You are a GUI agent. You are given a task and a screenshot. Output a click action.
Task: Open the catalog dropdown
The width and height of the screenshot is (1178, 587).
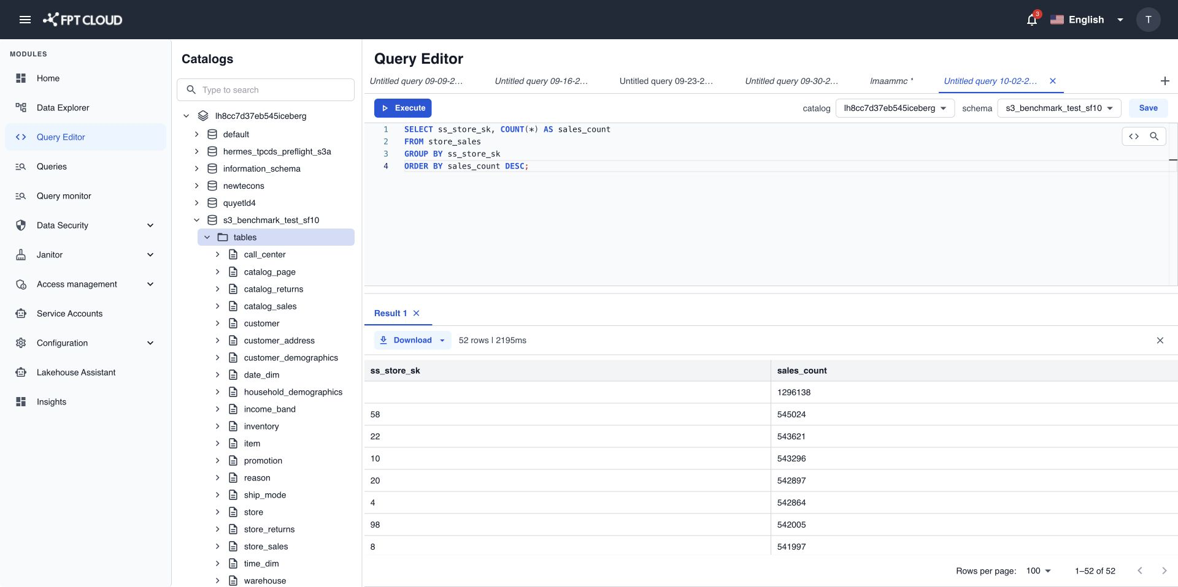point(895,108)
